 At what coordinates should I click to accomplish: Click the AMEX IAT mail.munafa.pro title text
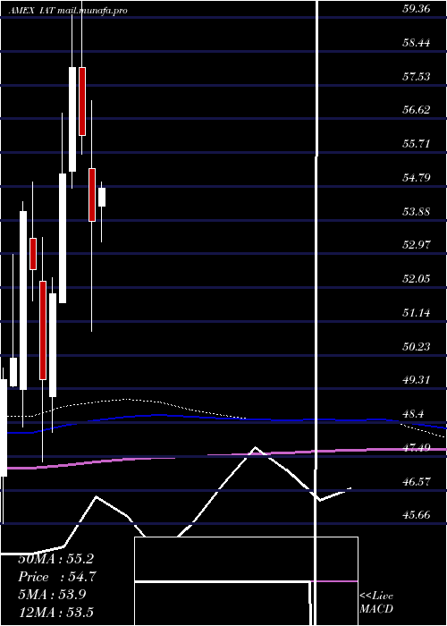68,11
